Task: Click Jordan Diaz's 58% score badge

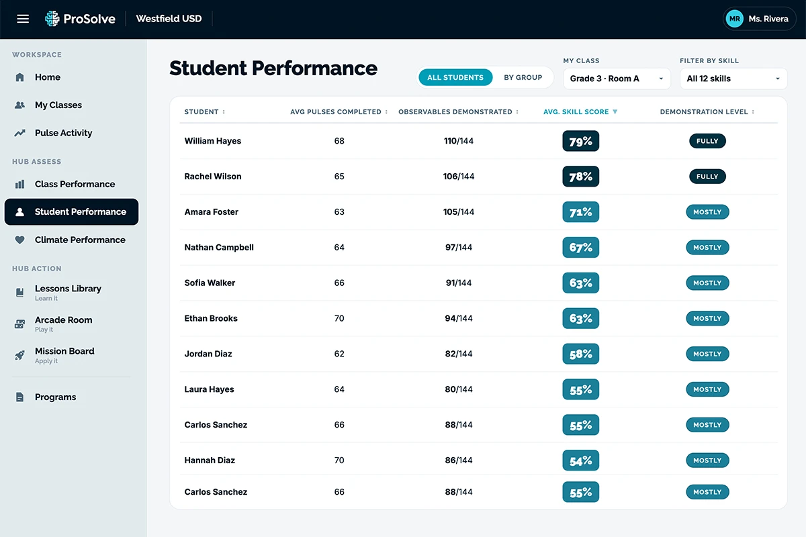Action: pos(580,354)
